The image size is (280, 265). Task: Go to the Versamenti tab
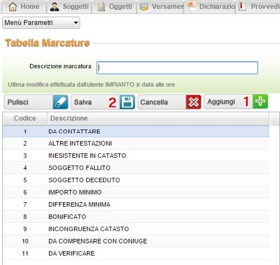[160, 7]
